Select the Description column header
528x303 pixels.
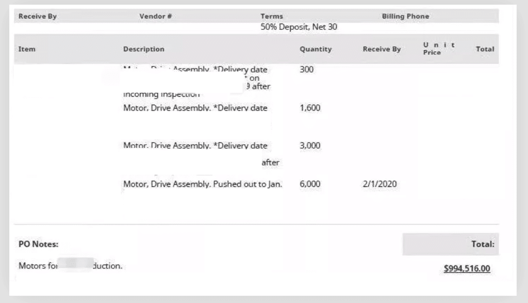point(143,49)
